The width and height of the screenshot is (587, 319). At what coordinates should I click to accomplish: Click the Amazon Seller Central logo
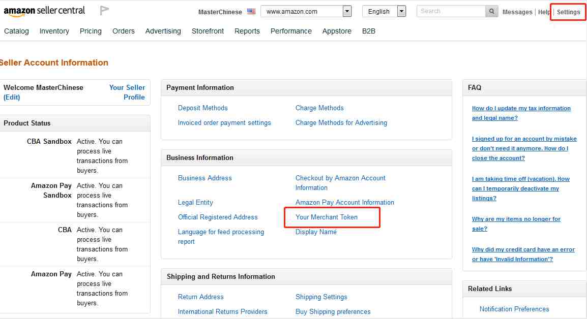pyautogui.click(x=44, y=11)
